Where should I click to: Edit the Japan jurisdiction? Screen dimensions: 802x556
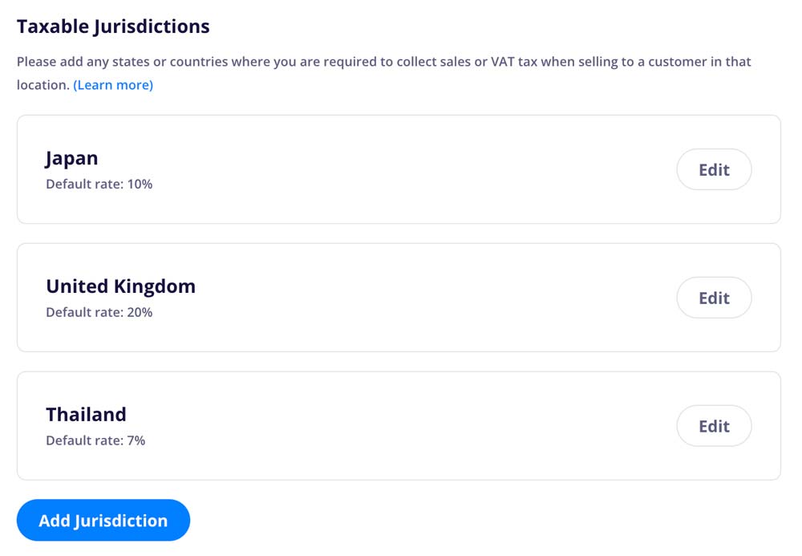(x=714, y=169)
